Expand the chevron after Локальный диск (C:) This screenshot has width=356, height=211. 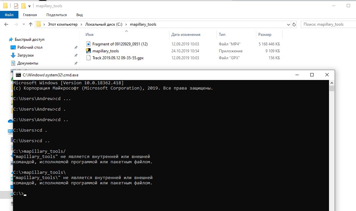[x=126, y=24]
